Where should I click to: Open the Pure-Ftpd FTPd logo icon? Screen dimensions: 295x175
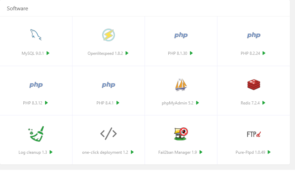point(253,134)
